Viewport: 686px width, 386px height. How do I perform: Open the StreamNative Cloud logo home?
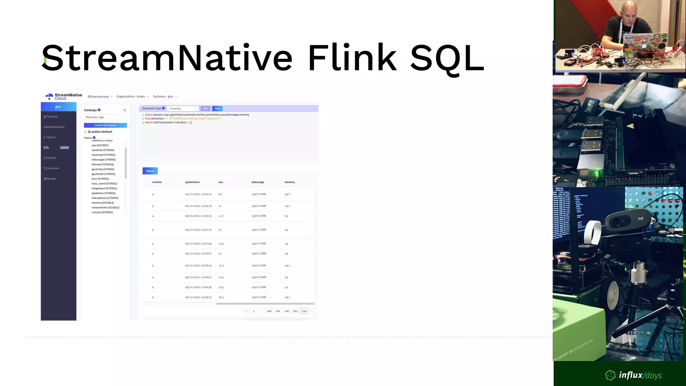pos(64,96)
